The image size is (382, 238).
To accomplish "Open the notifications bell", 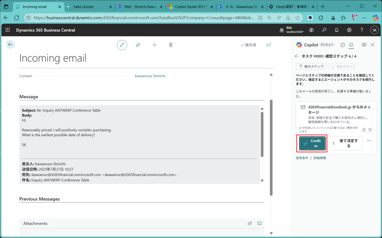I will coord(336,30).
